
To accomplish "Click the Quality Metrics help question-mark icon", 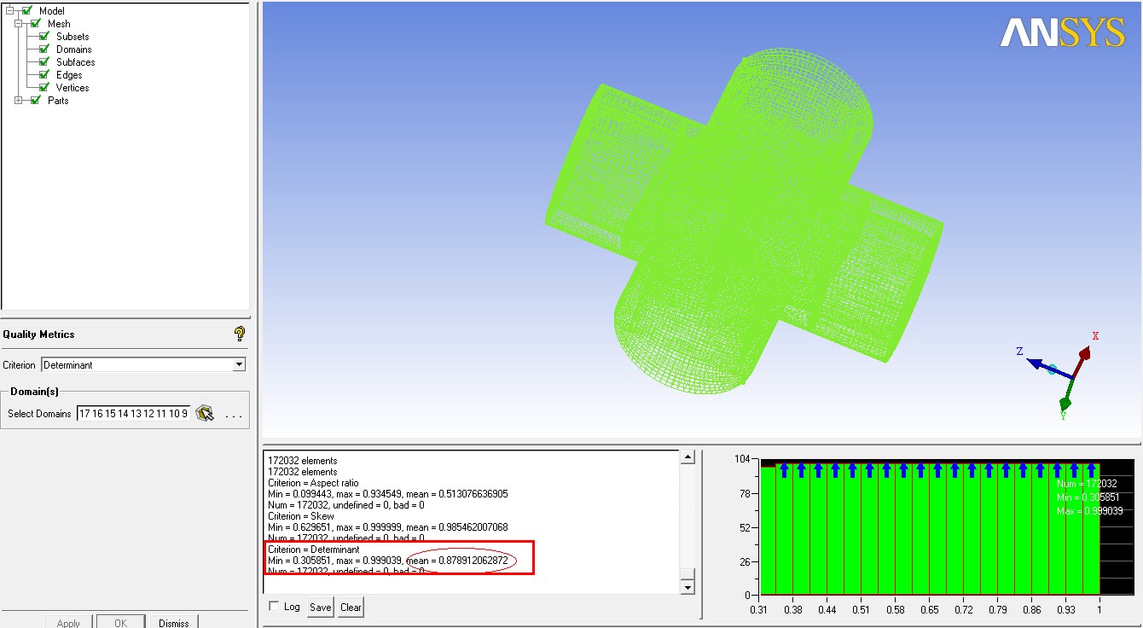I will click(x=240, y=334).
